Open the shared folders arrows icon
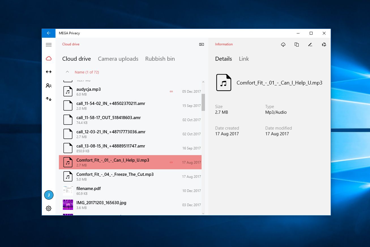The image size is (370, 247). [49, 72]
